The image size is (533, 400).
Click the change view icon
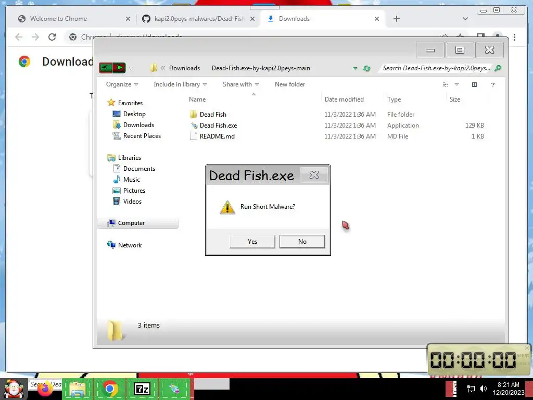[x=446, y=84]
